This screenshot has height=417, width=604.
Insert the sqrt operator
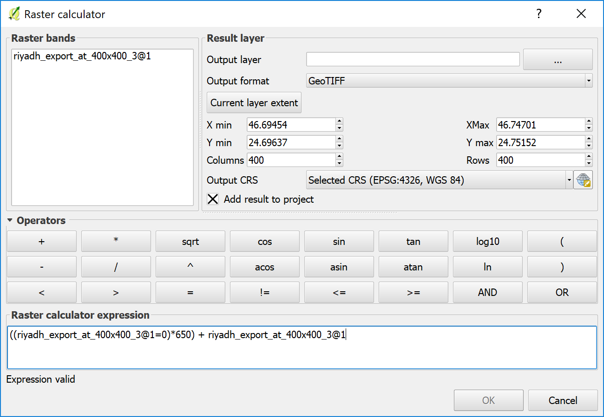(x=190, y=241)
